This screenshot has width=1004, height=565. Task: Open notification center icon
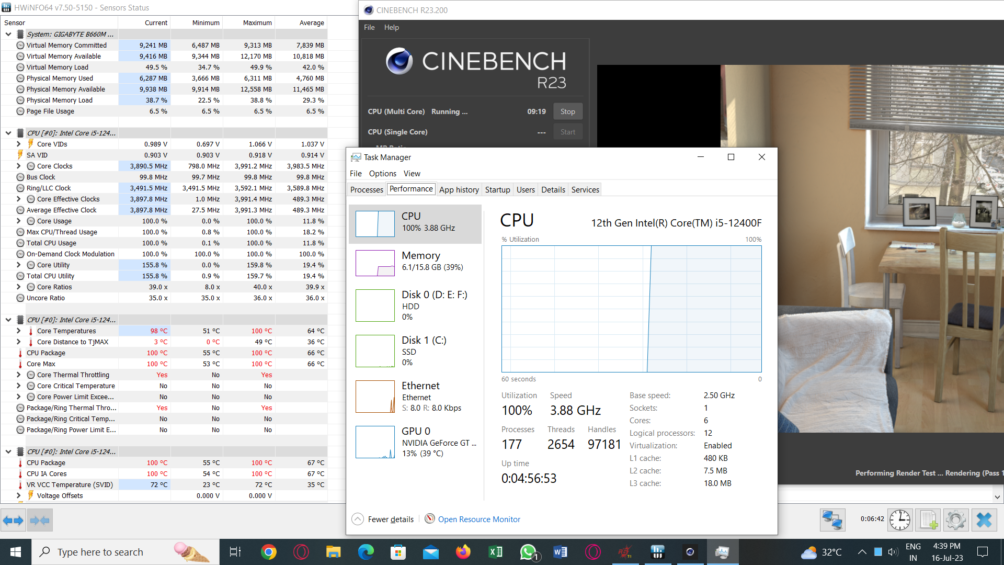(x=983, y=552)
